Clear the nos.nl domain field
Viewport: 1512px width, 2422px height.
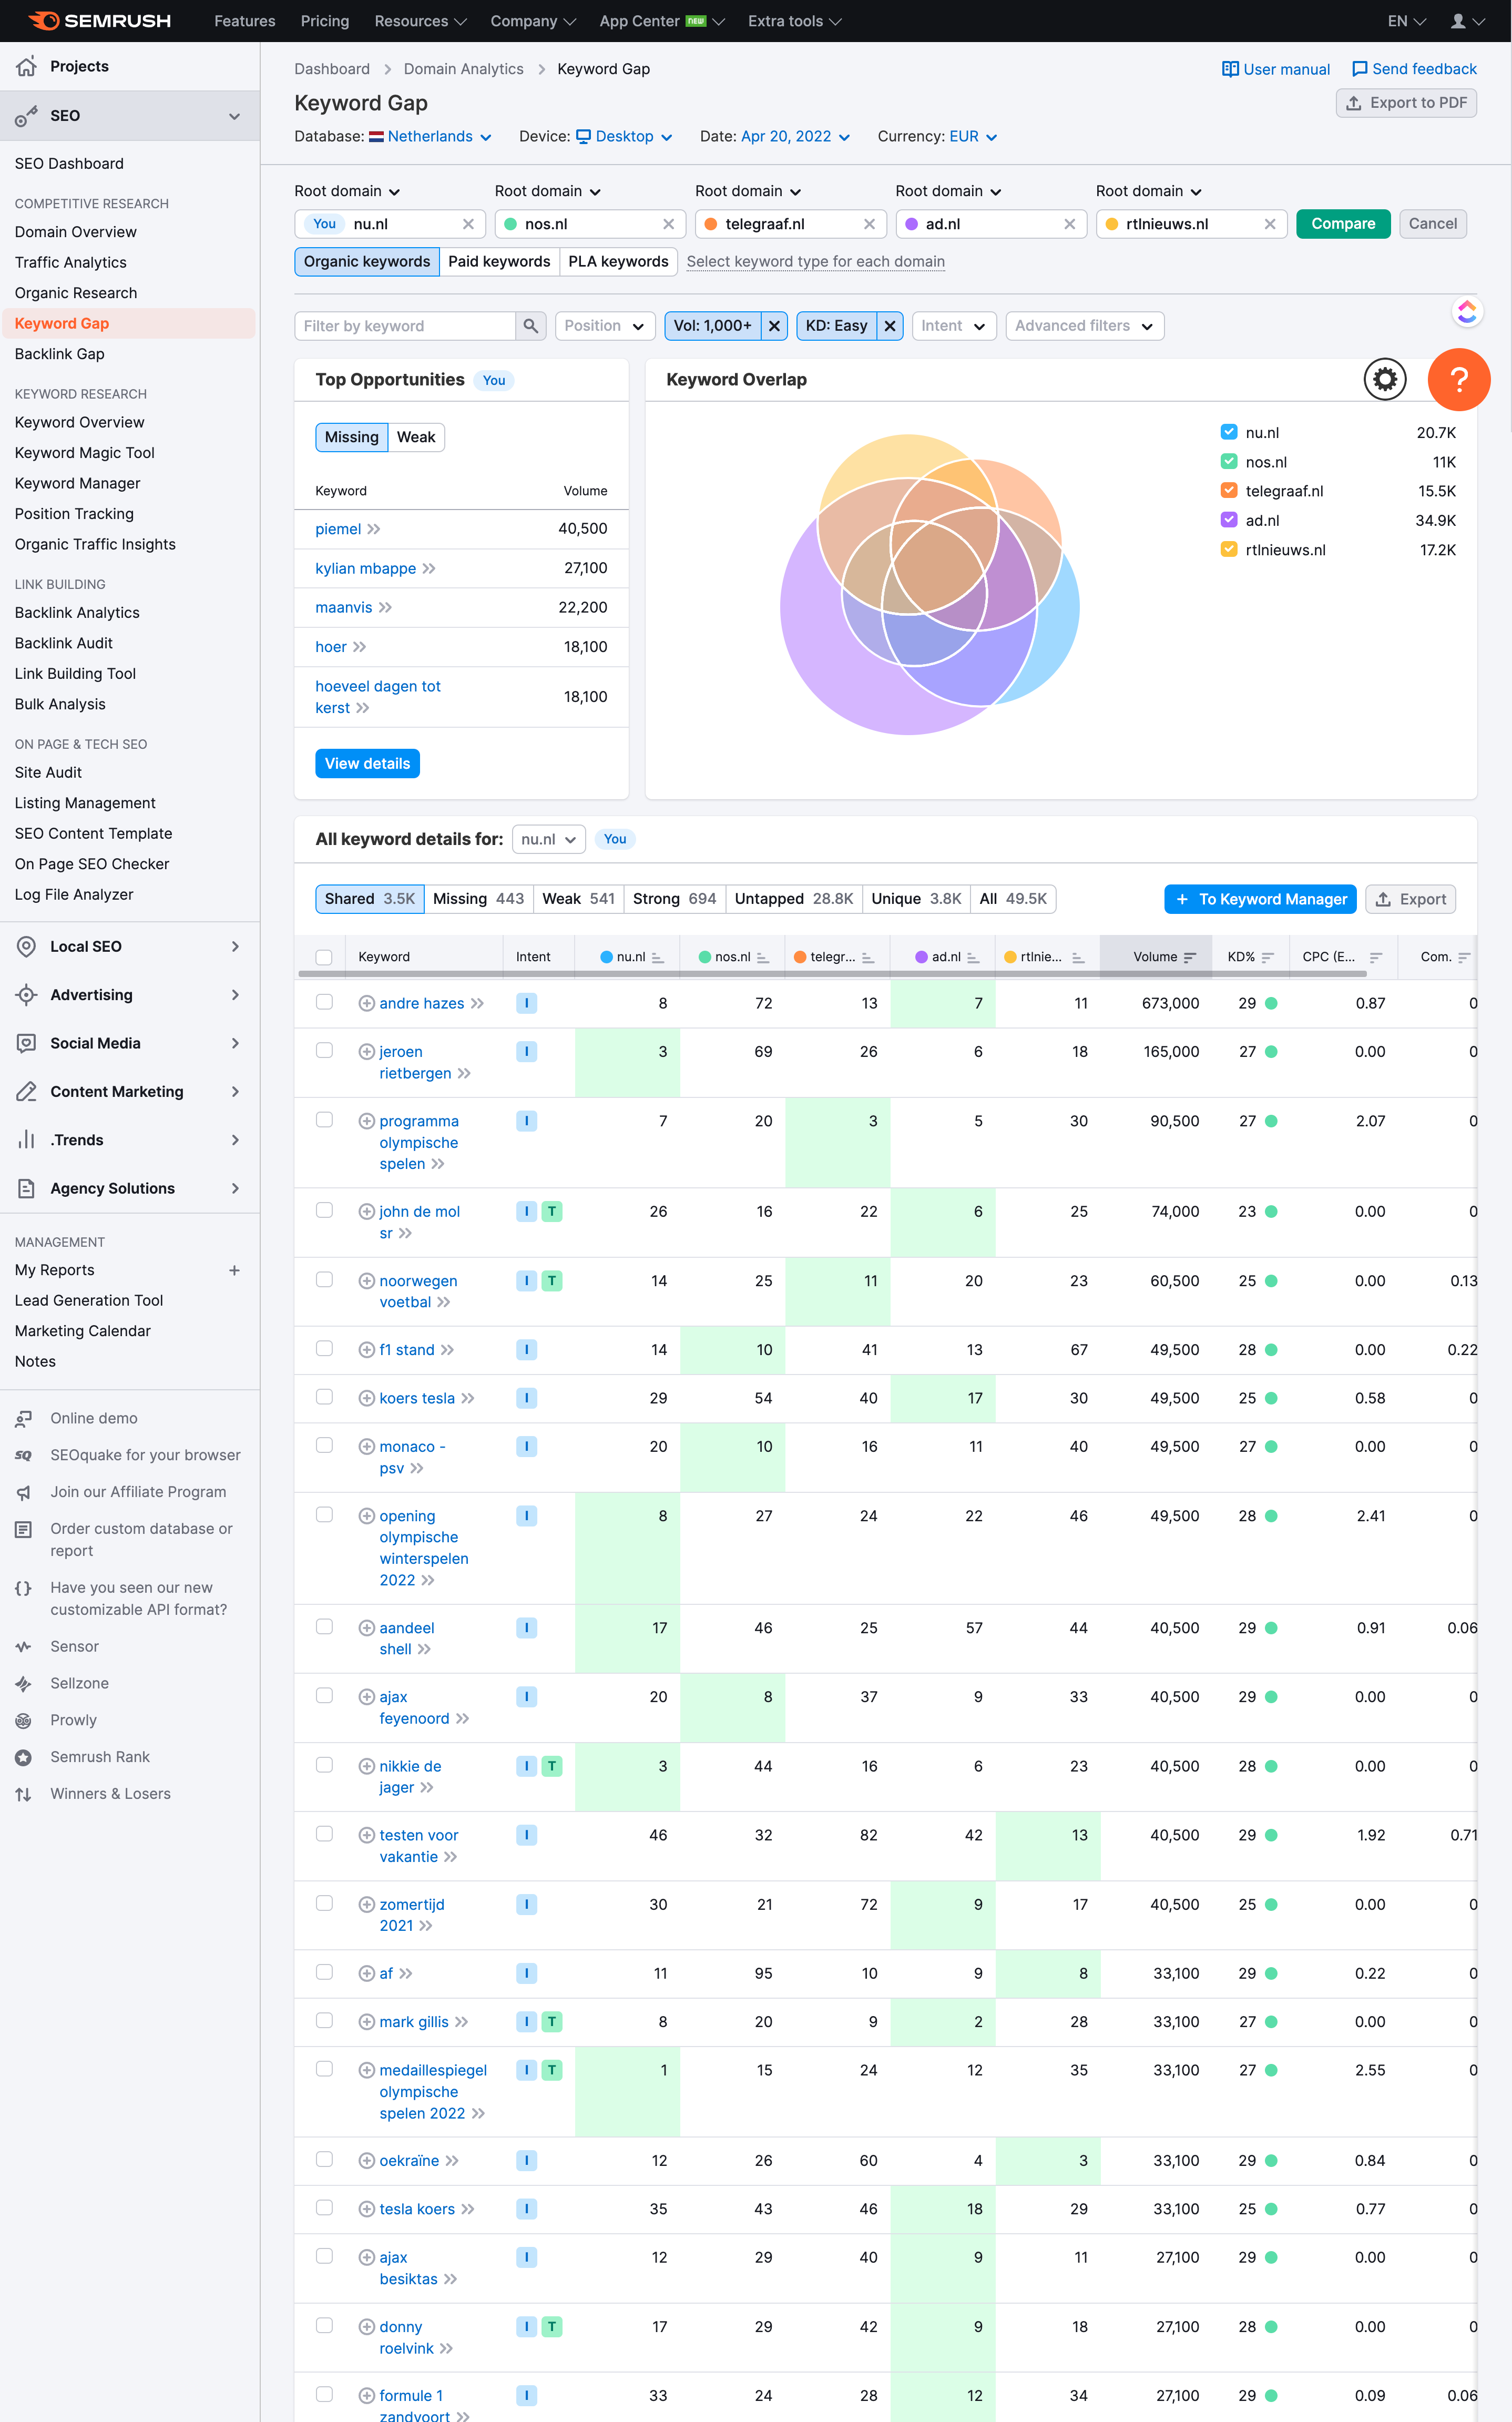pyautogui.click(x=669, y=224)
